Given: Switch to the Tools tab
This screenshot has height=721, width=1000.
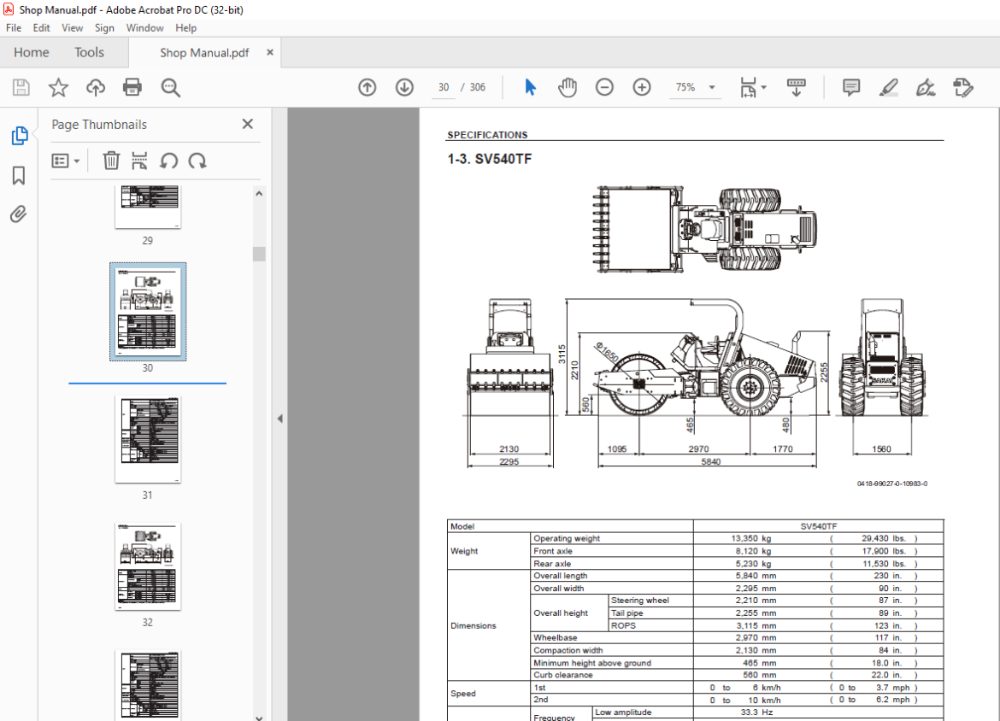Looking at the screenshot, I should coord(89,52).
